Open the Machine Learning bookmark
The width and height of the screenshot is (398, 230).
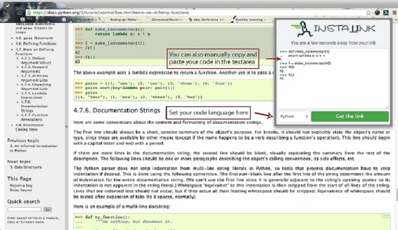click(x=249, y=20)
